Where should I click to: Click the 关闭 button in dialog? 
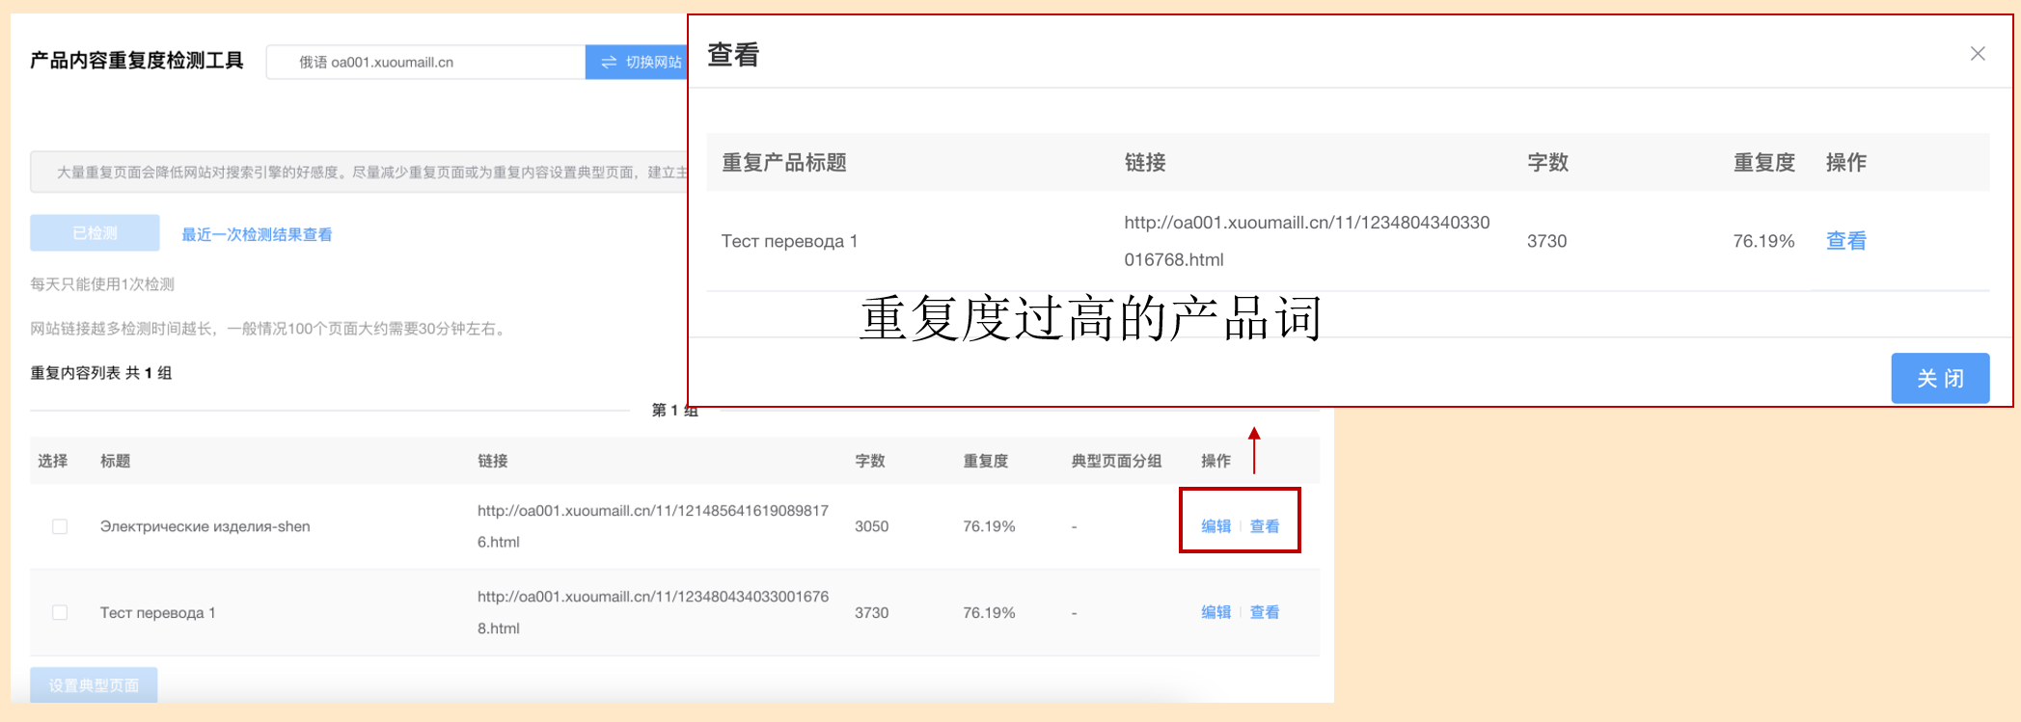click(1940, 378)
